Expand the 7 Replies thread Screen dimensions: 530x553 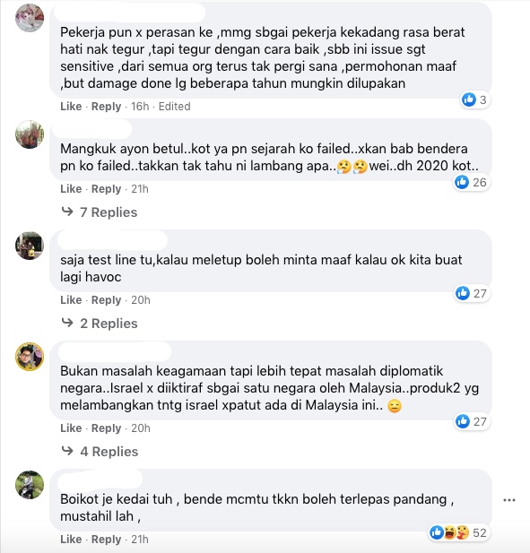pos(100,212)
